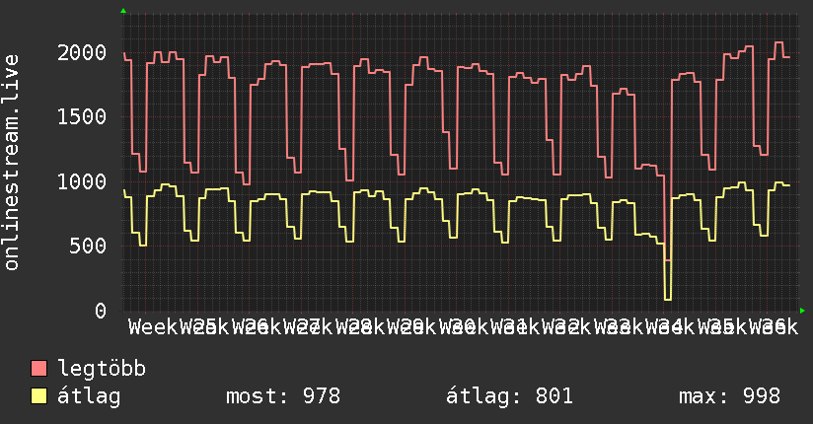Click the 'most: 978' value
This screenshot has width=813, height=424.
(x=283, y=396)
